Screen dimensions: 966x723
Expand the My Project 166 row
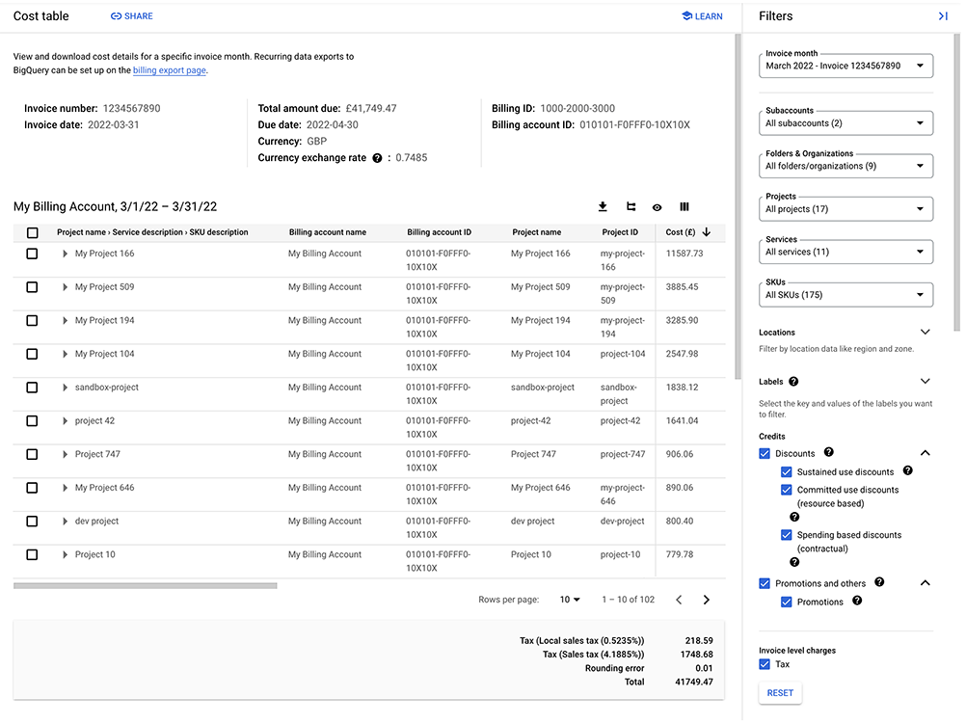tap(65, 254)
